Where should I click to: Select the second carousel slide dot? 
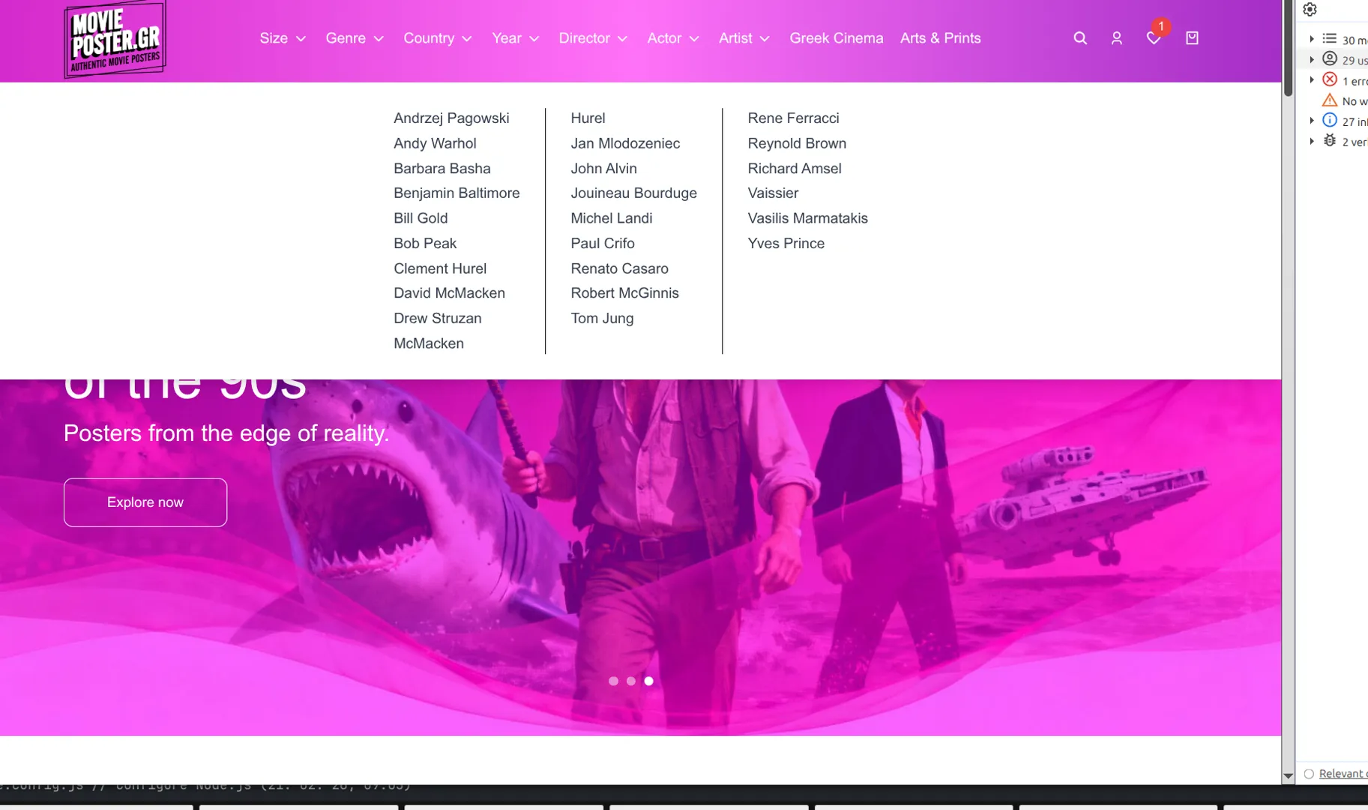pyautogui.click(x=631, y=681)
